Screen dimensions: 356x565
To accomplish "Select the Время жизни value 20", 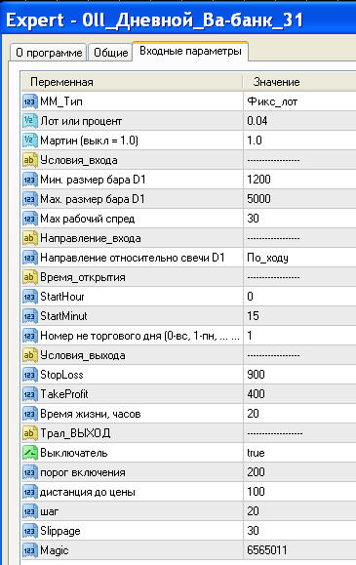I will coord(253,414).
